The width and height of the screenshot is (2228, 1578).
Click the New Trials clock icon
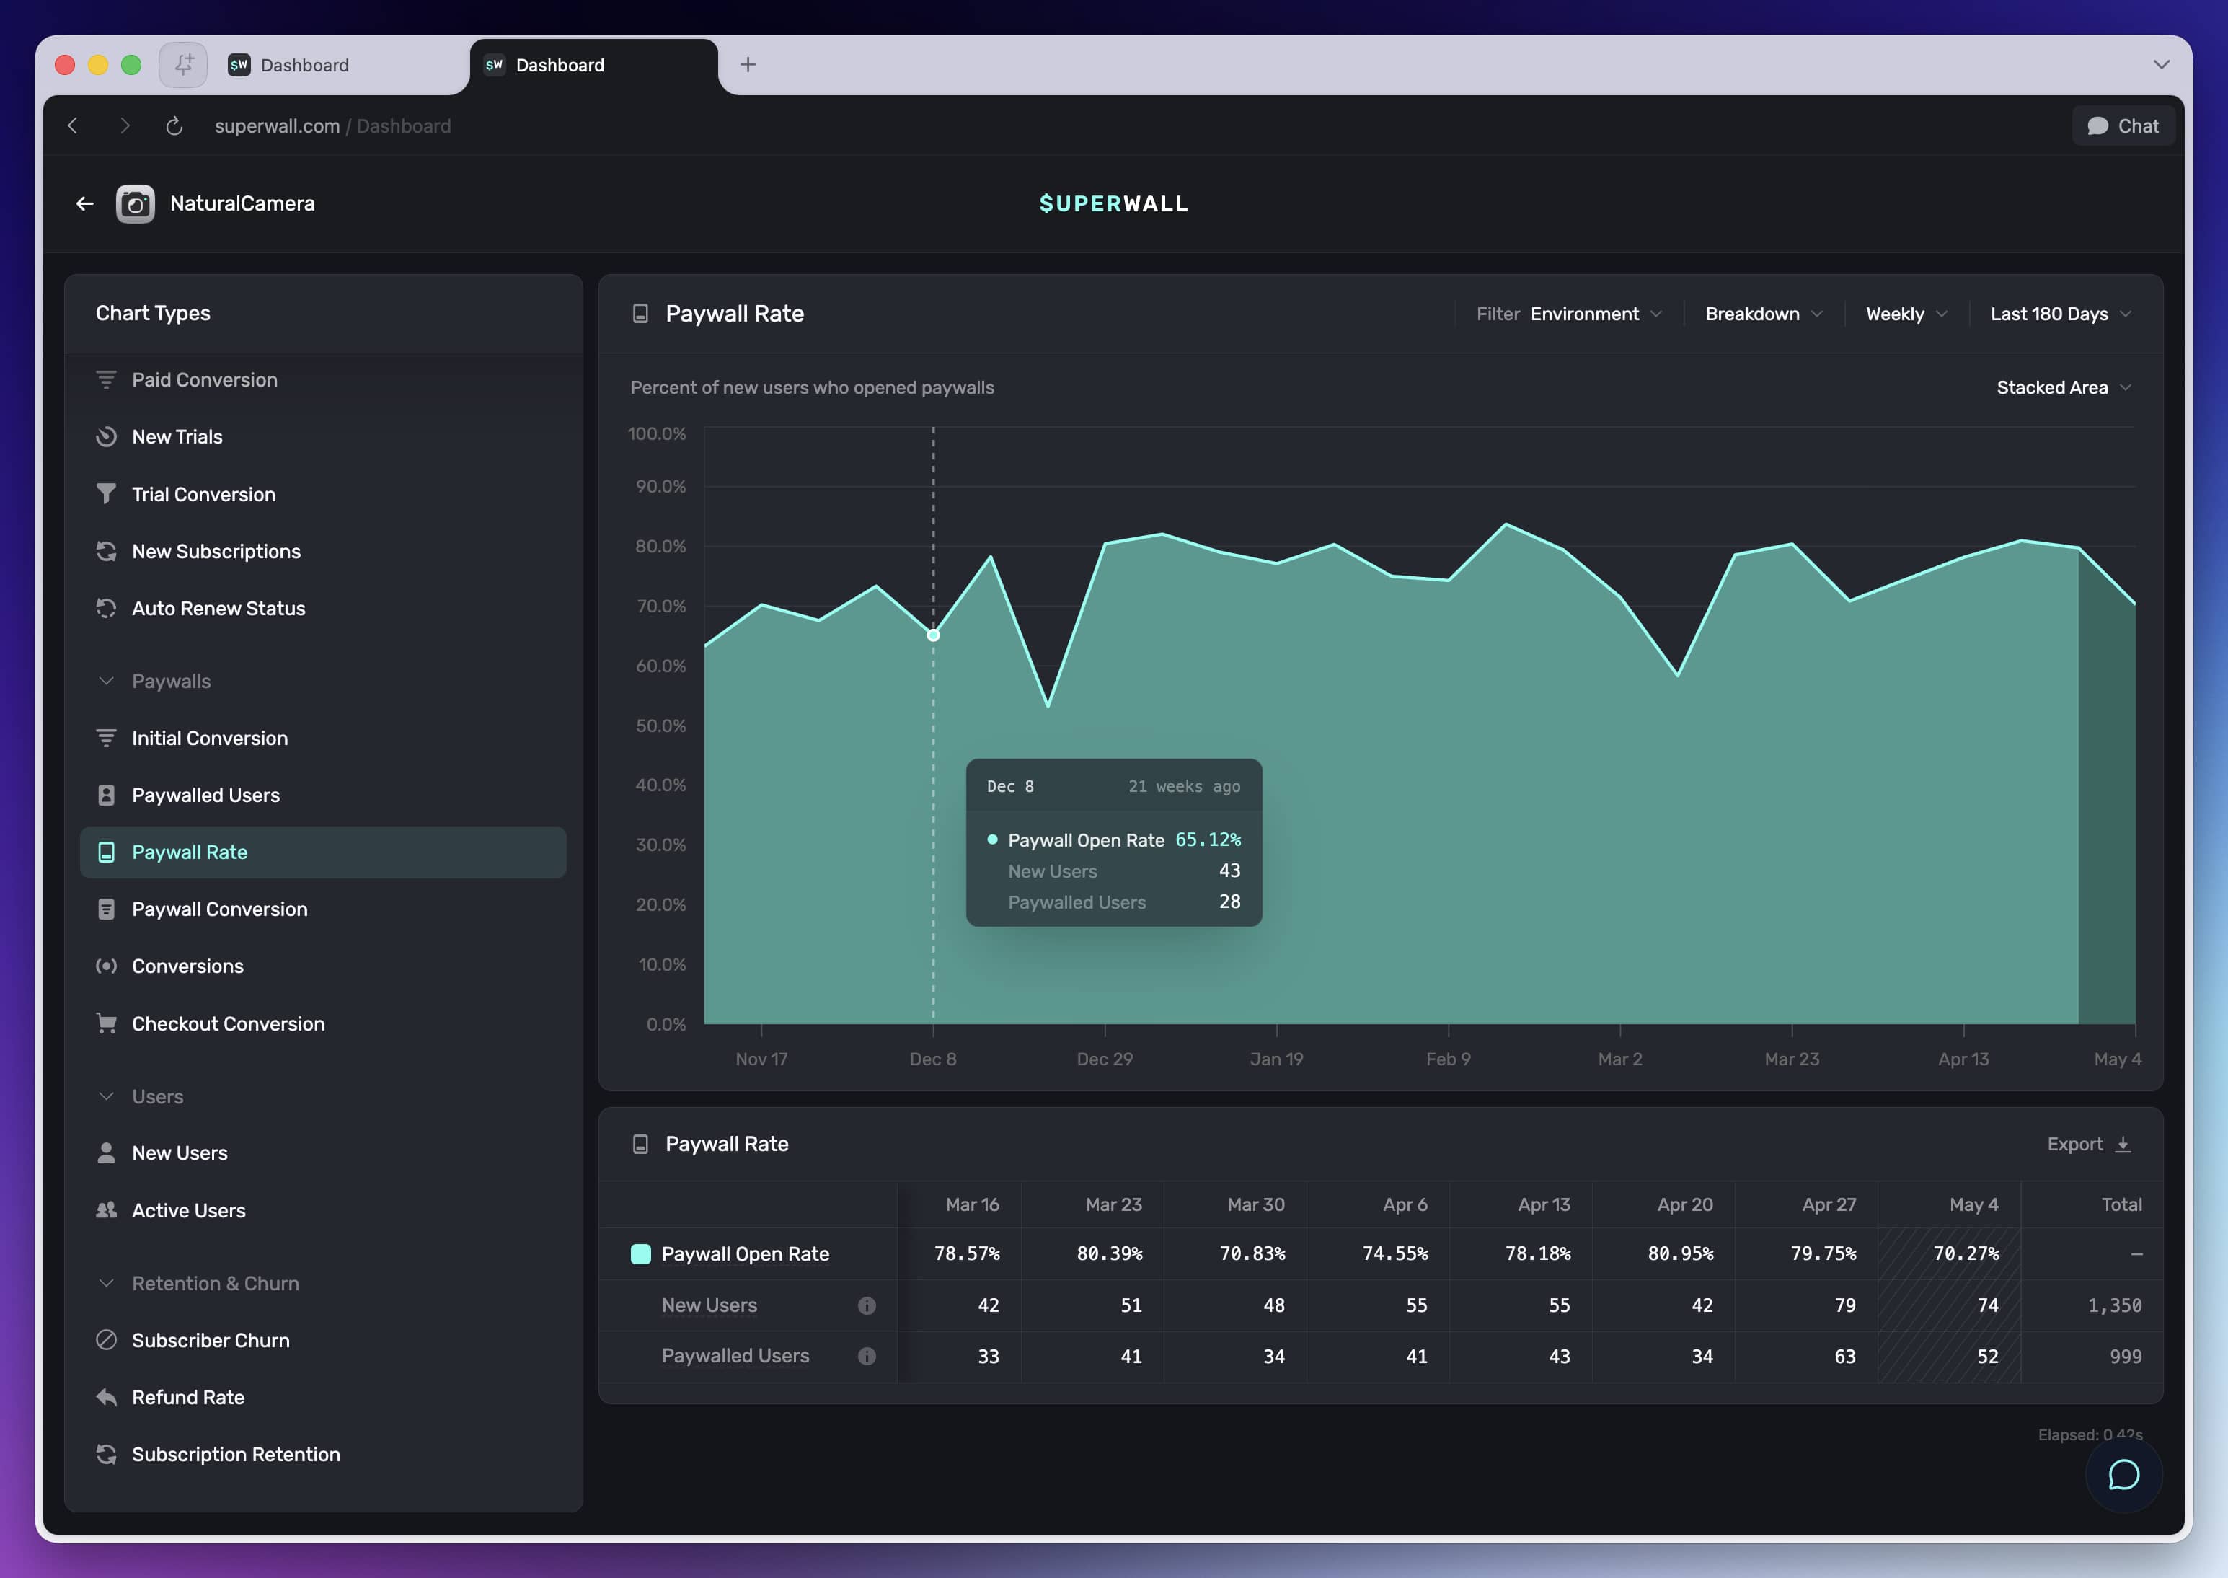click(106, 437)
